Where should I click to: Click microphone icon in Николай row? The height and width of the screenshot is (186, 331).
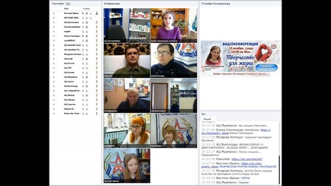tap(83, 59)
